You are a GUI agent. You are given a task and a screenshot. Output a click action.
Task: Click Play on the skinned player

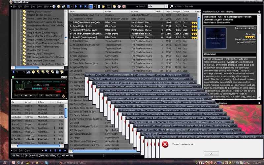(x=21, y=95)
